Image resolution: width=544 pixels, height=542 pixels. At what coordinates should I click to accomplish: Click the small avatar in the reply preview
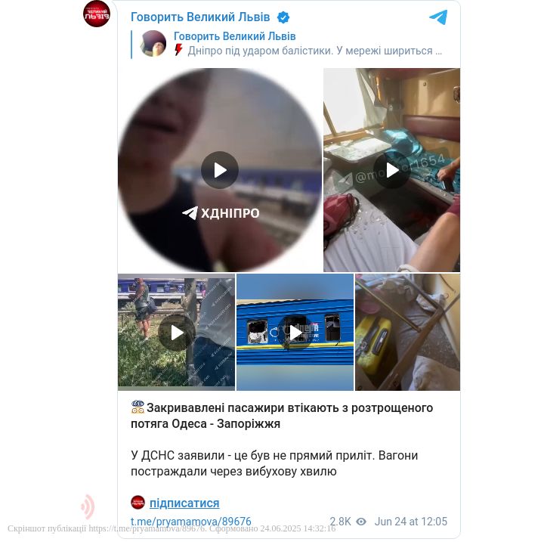coord(153,43)
